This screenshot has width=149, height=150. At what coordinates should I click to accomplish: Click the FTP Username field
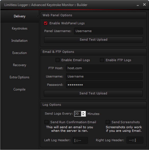coord(104,76)
